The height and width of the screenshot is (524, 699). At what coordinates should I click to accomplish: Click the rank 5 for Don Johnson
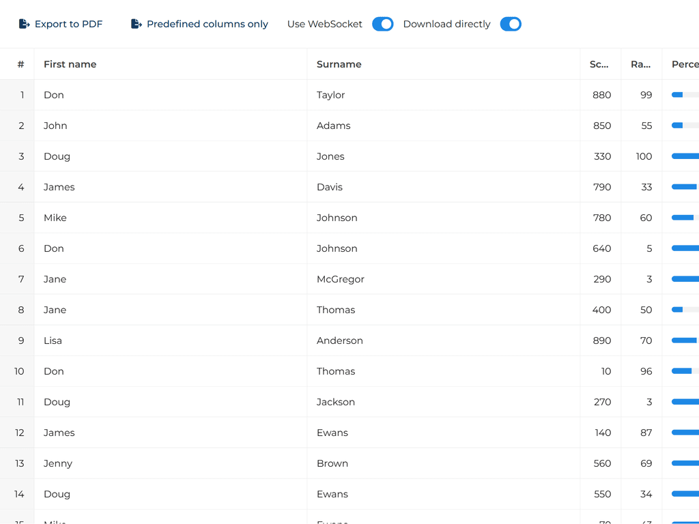coord(647,248)
